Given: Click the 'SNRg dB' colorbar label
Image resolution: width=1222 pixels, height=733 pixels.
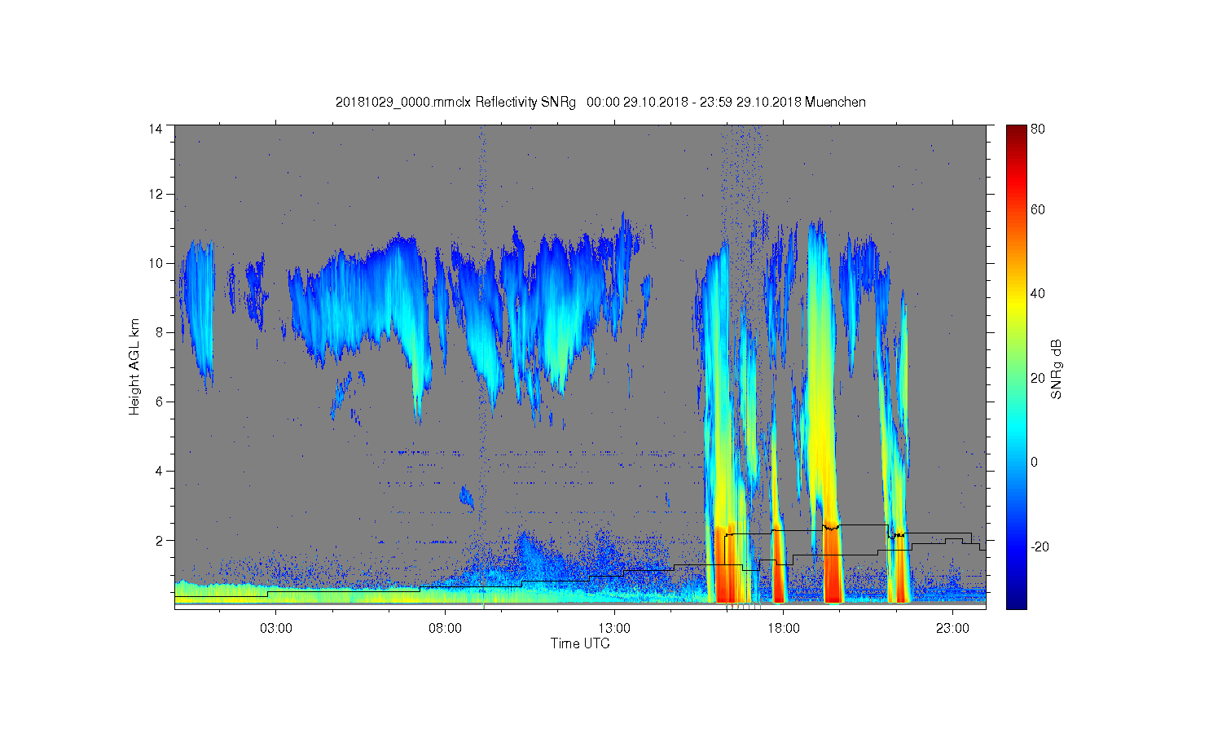Looking at the screenshot, I should coord(1057,369).
